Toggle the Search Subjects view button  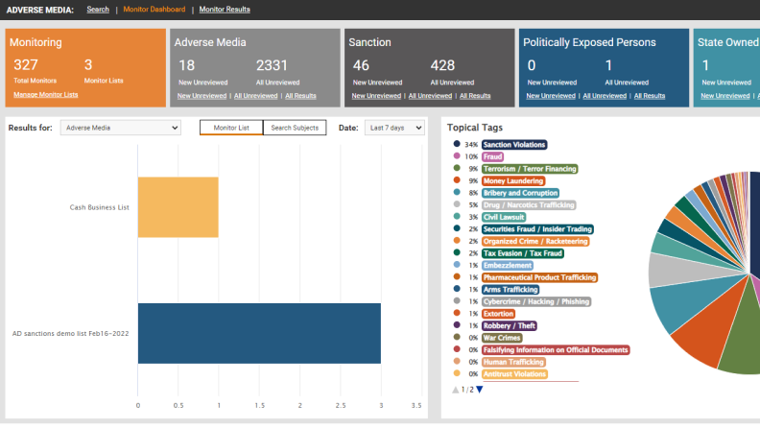click(295, 128)
